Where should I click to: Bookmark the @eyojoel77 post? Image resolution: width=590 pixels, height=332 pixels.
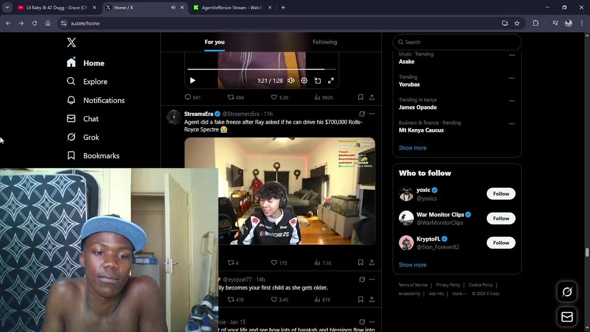(x=360, y=300)
